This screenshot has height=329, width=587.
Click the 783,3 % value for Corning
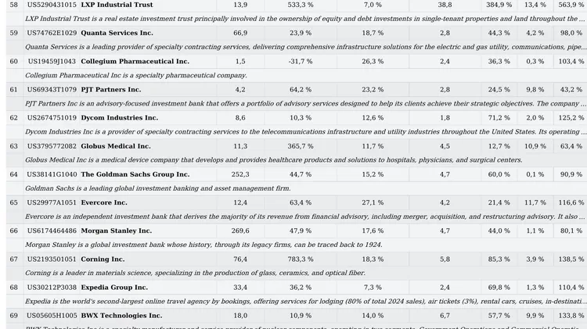[301, 259]
